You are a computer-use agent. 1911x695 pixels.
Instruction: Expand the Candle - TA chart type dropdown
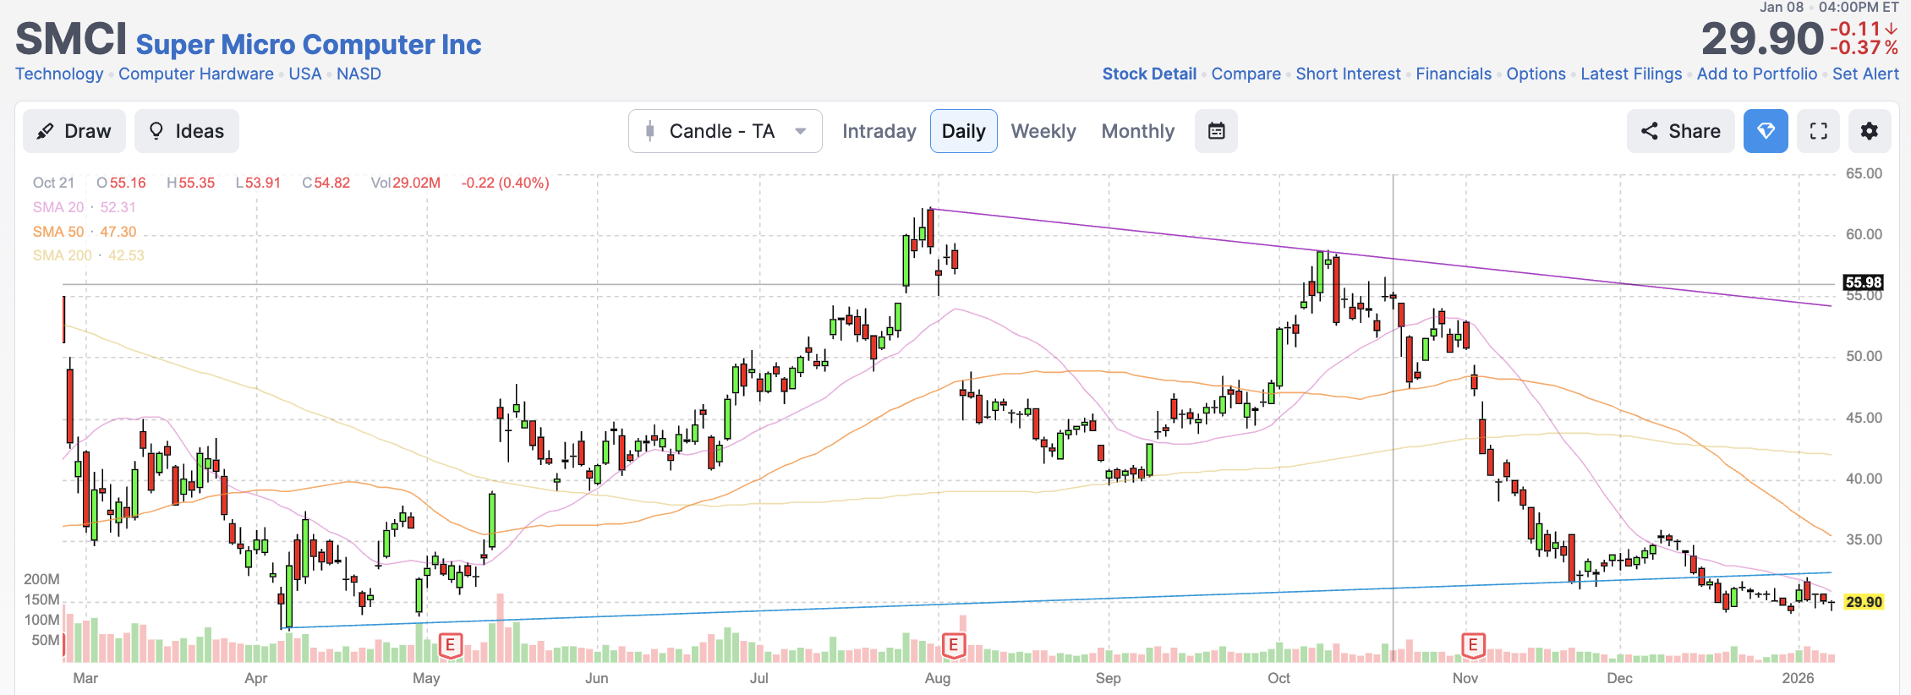726,131
